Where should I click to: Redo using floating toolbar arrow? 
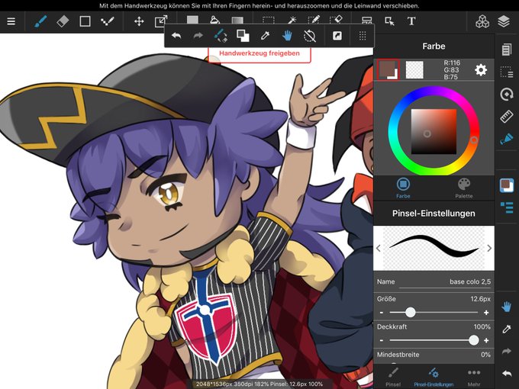198,36
